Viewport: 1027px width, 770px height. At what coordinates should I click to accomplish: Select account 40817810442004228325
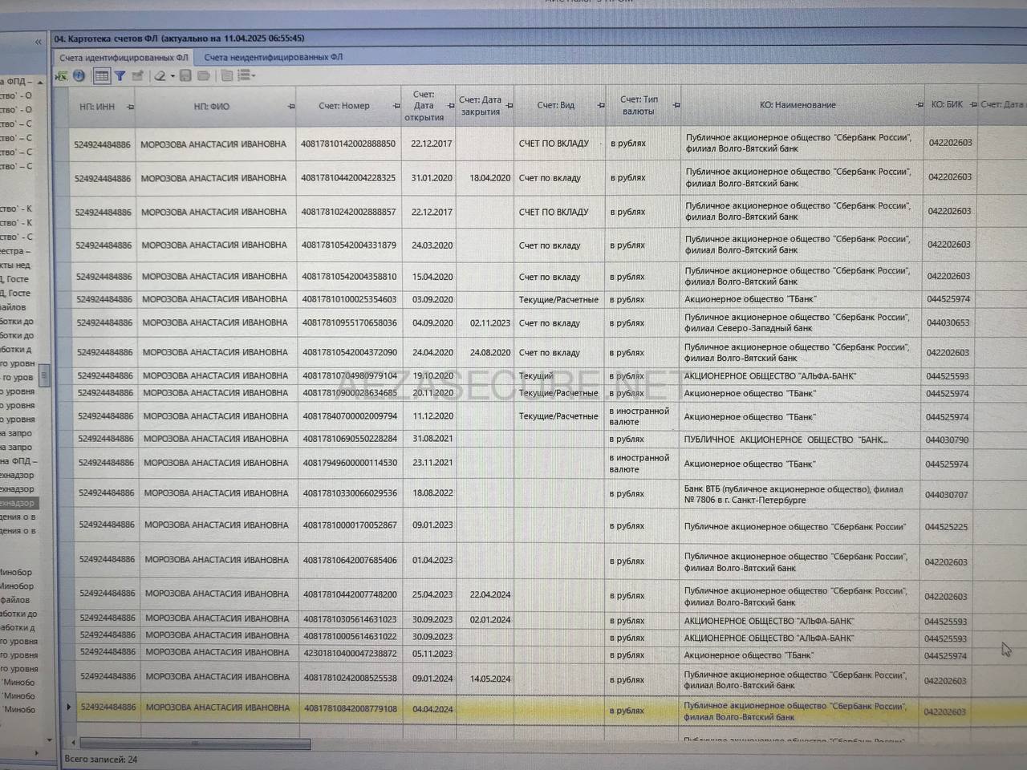tap(348, 178)
